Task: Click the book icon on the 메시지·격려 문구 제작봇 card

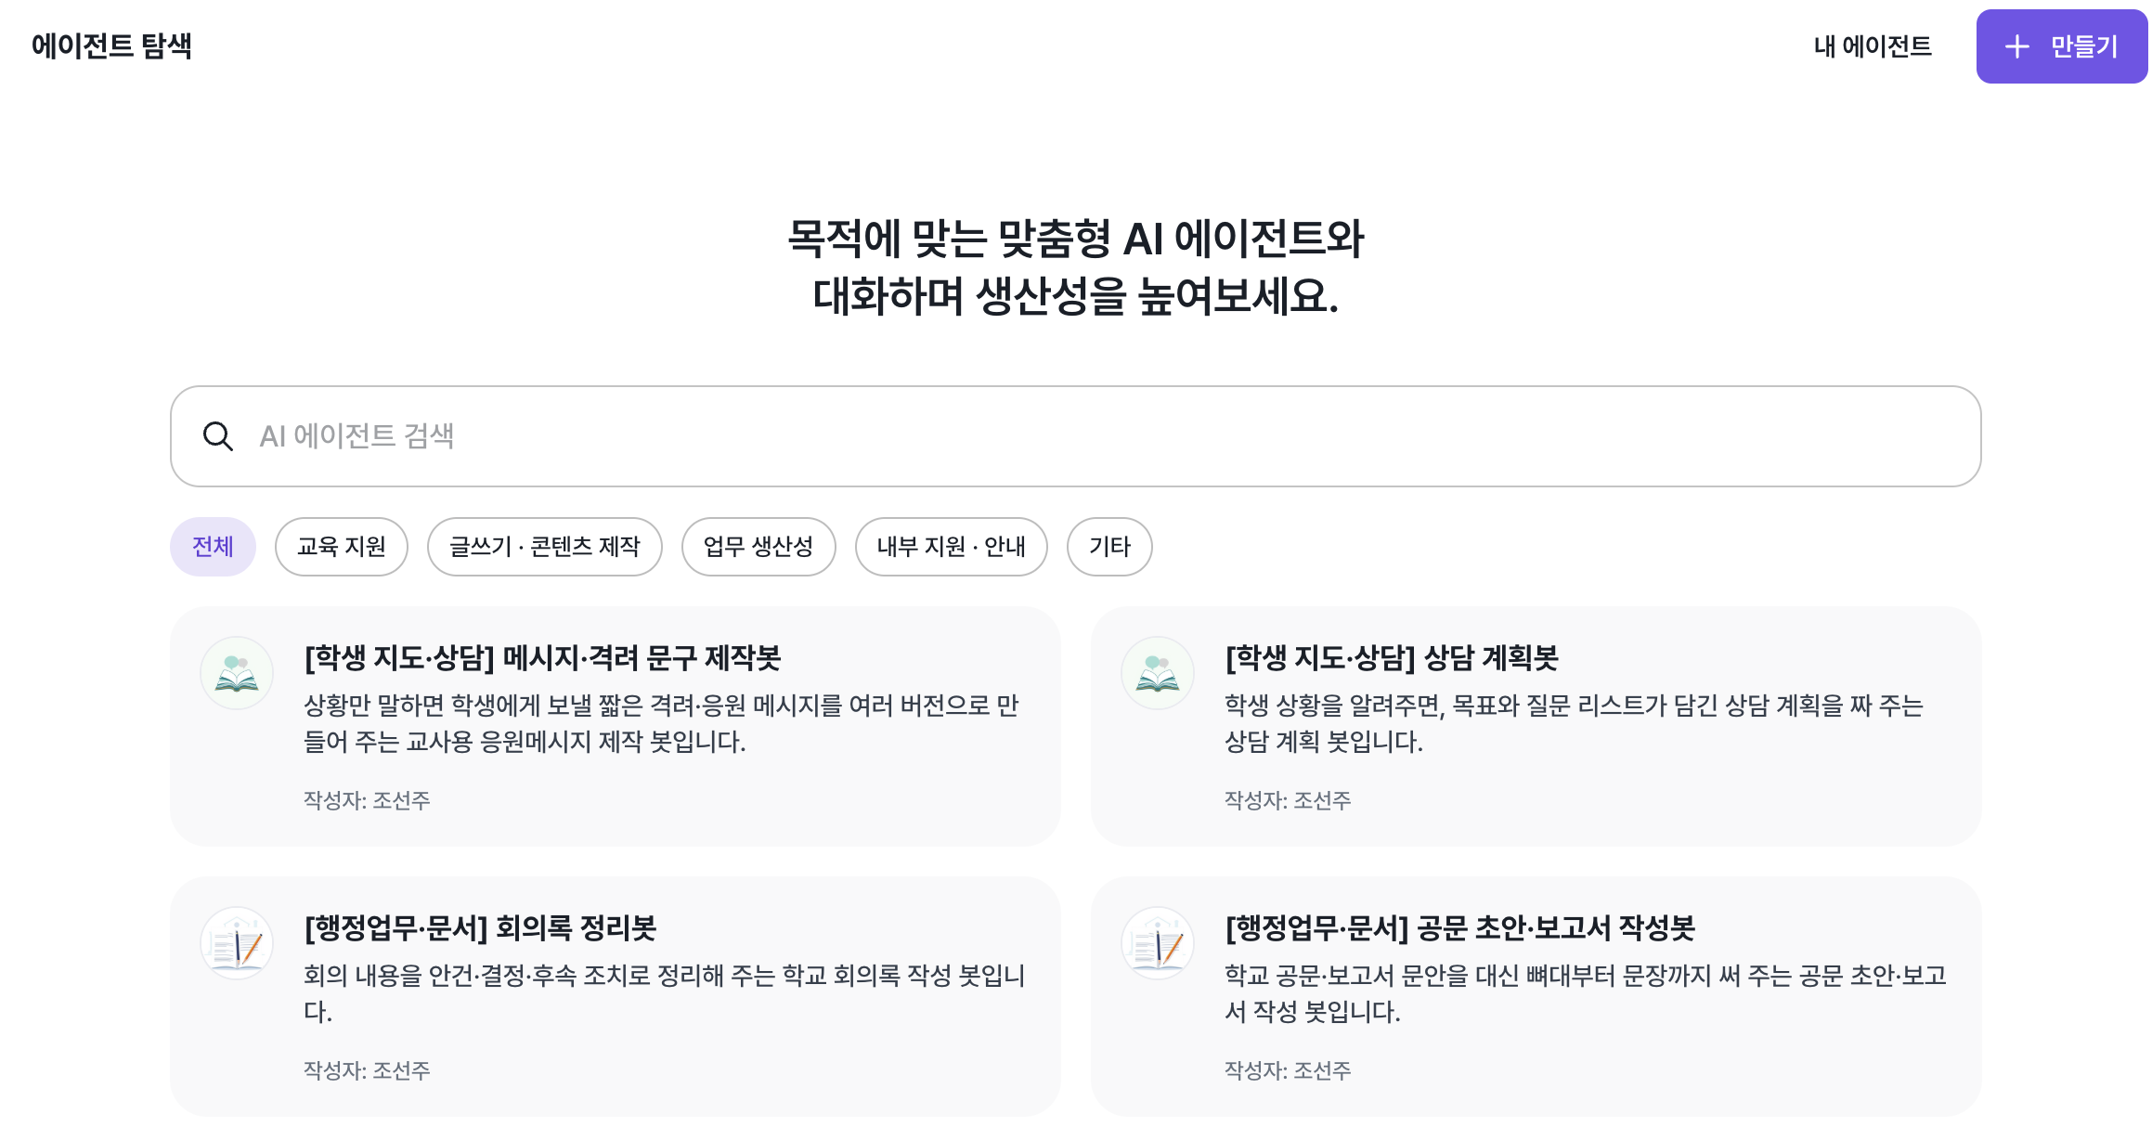Action: click(237, 672)
